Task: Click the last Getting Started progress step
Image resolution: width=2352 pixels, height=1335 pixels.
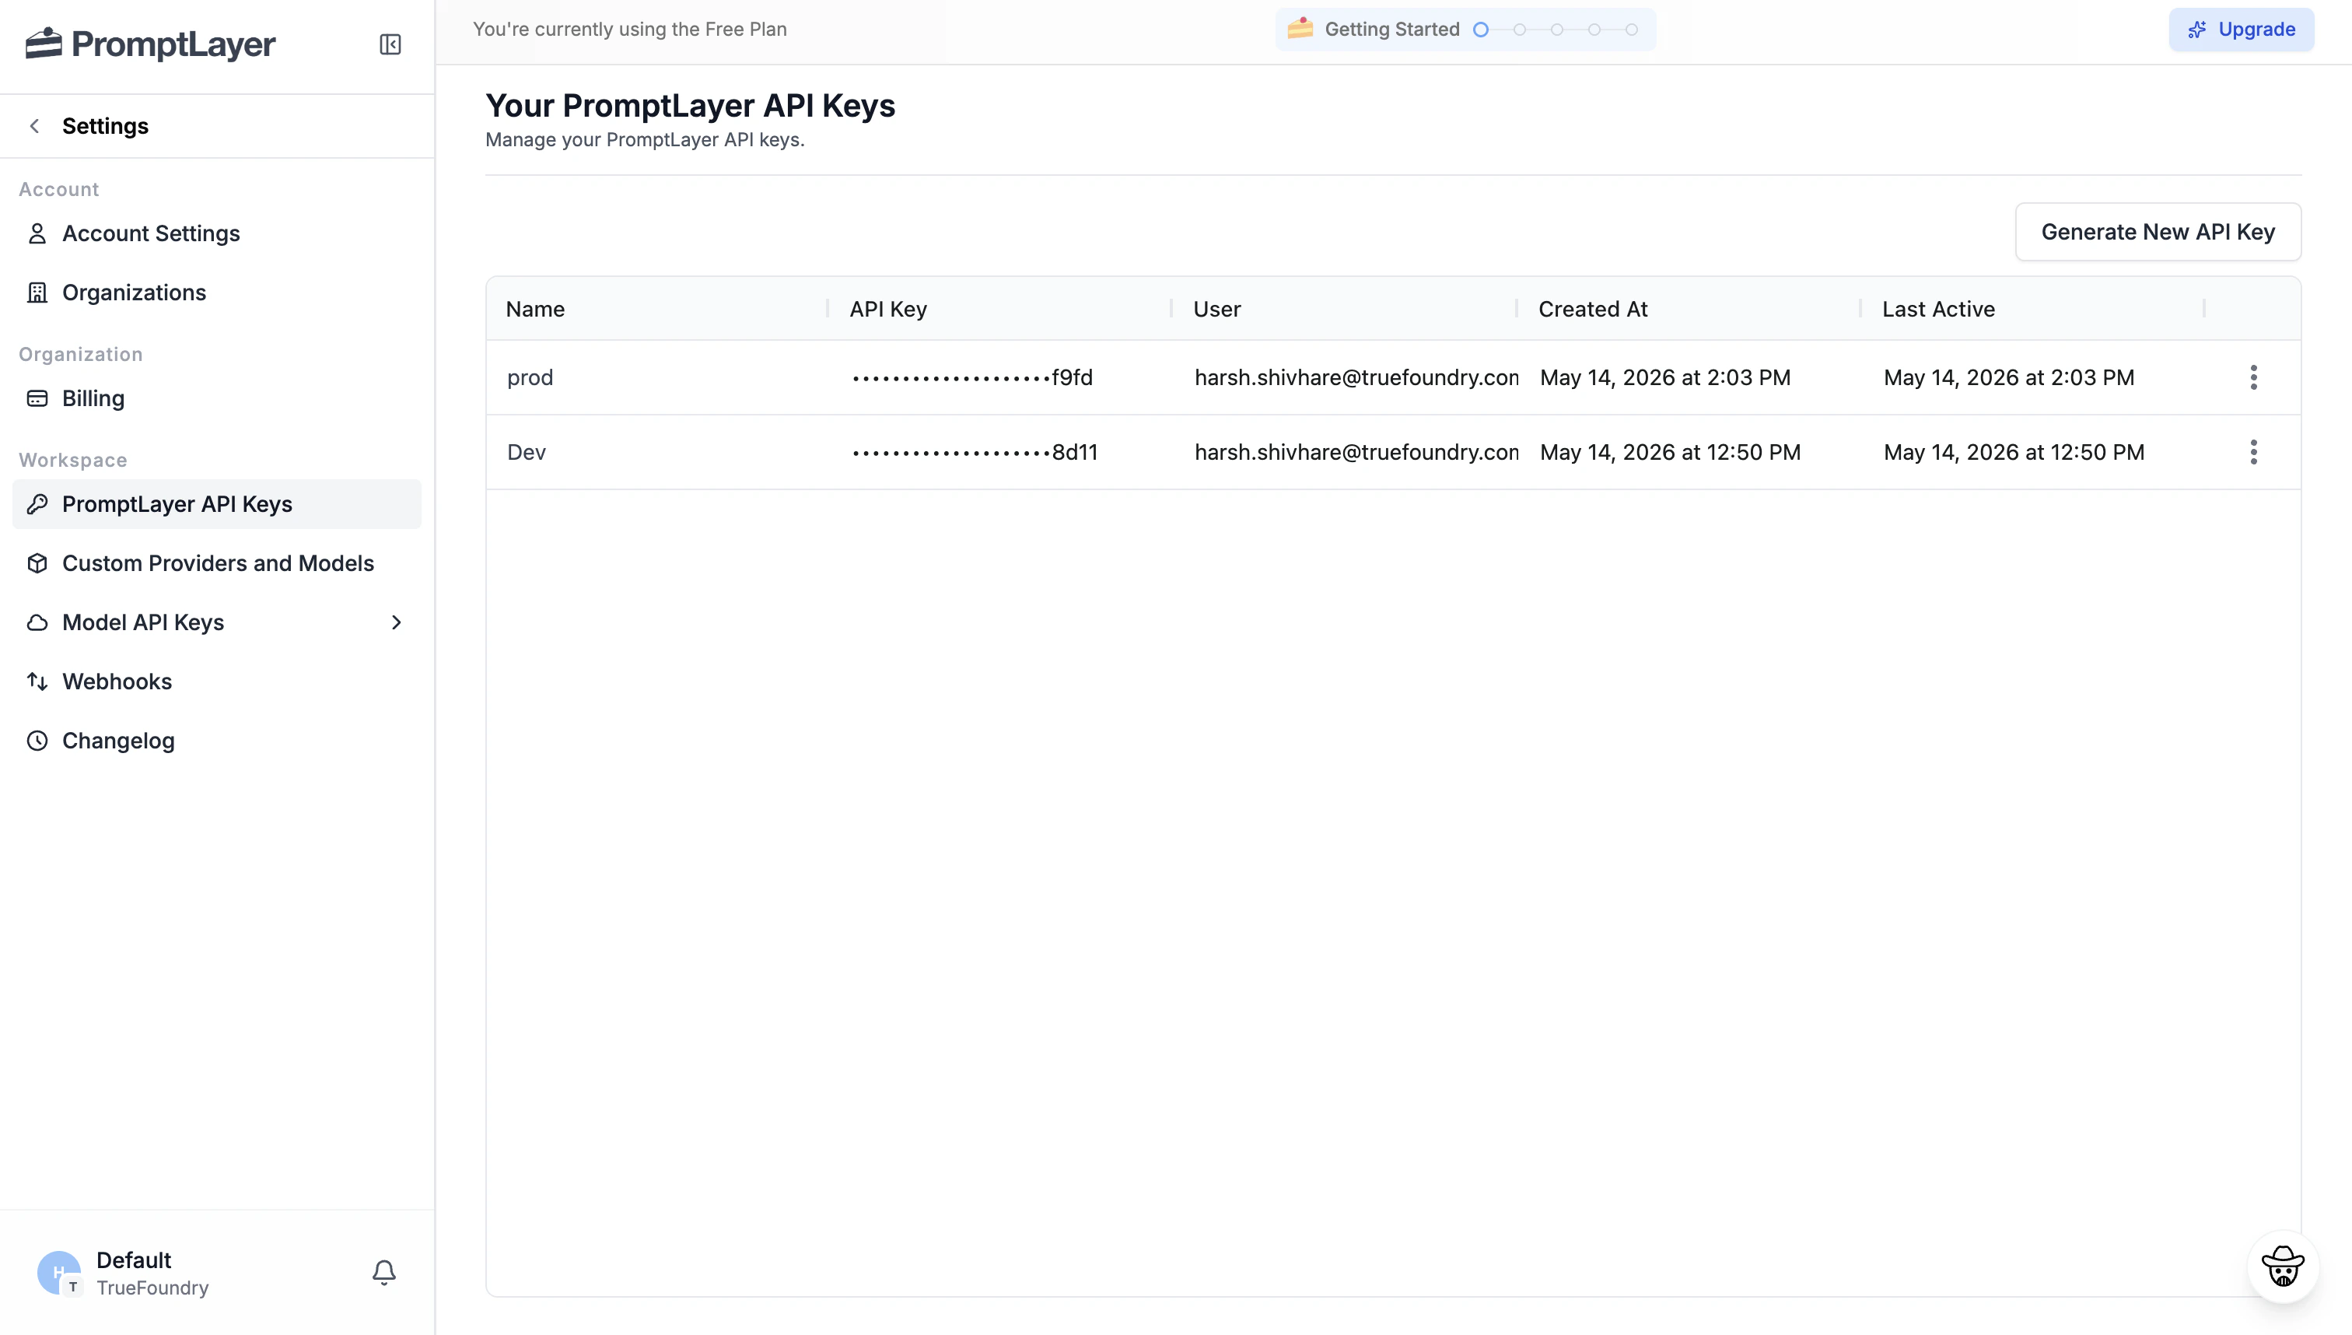Action: pos(1632,30)
